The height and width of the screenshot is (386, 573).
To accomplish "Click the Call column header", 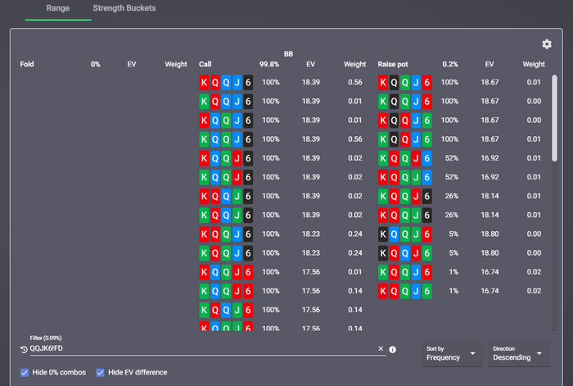I will [205, 64].
